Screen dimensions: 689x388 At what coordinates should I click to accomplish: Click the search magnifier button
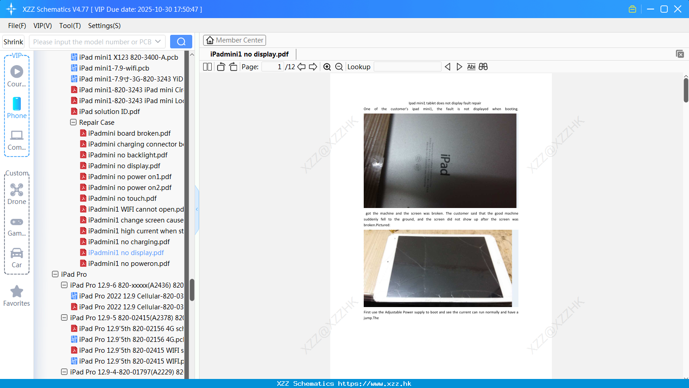click(181, 42)
